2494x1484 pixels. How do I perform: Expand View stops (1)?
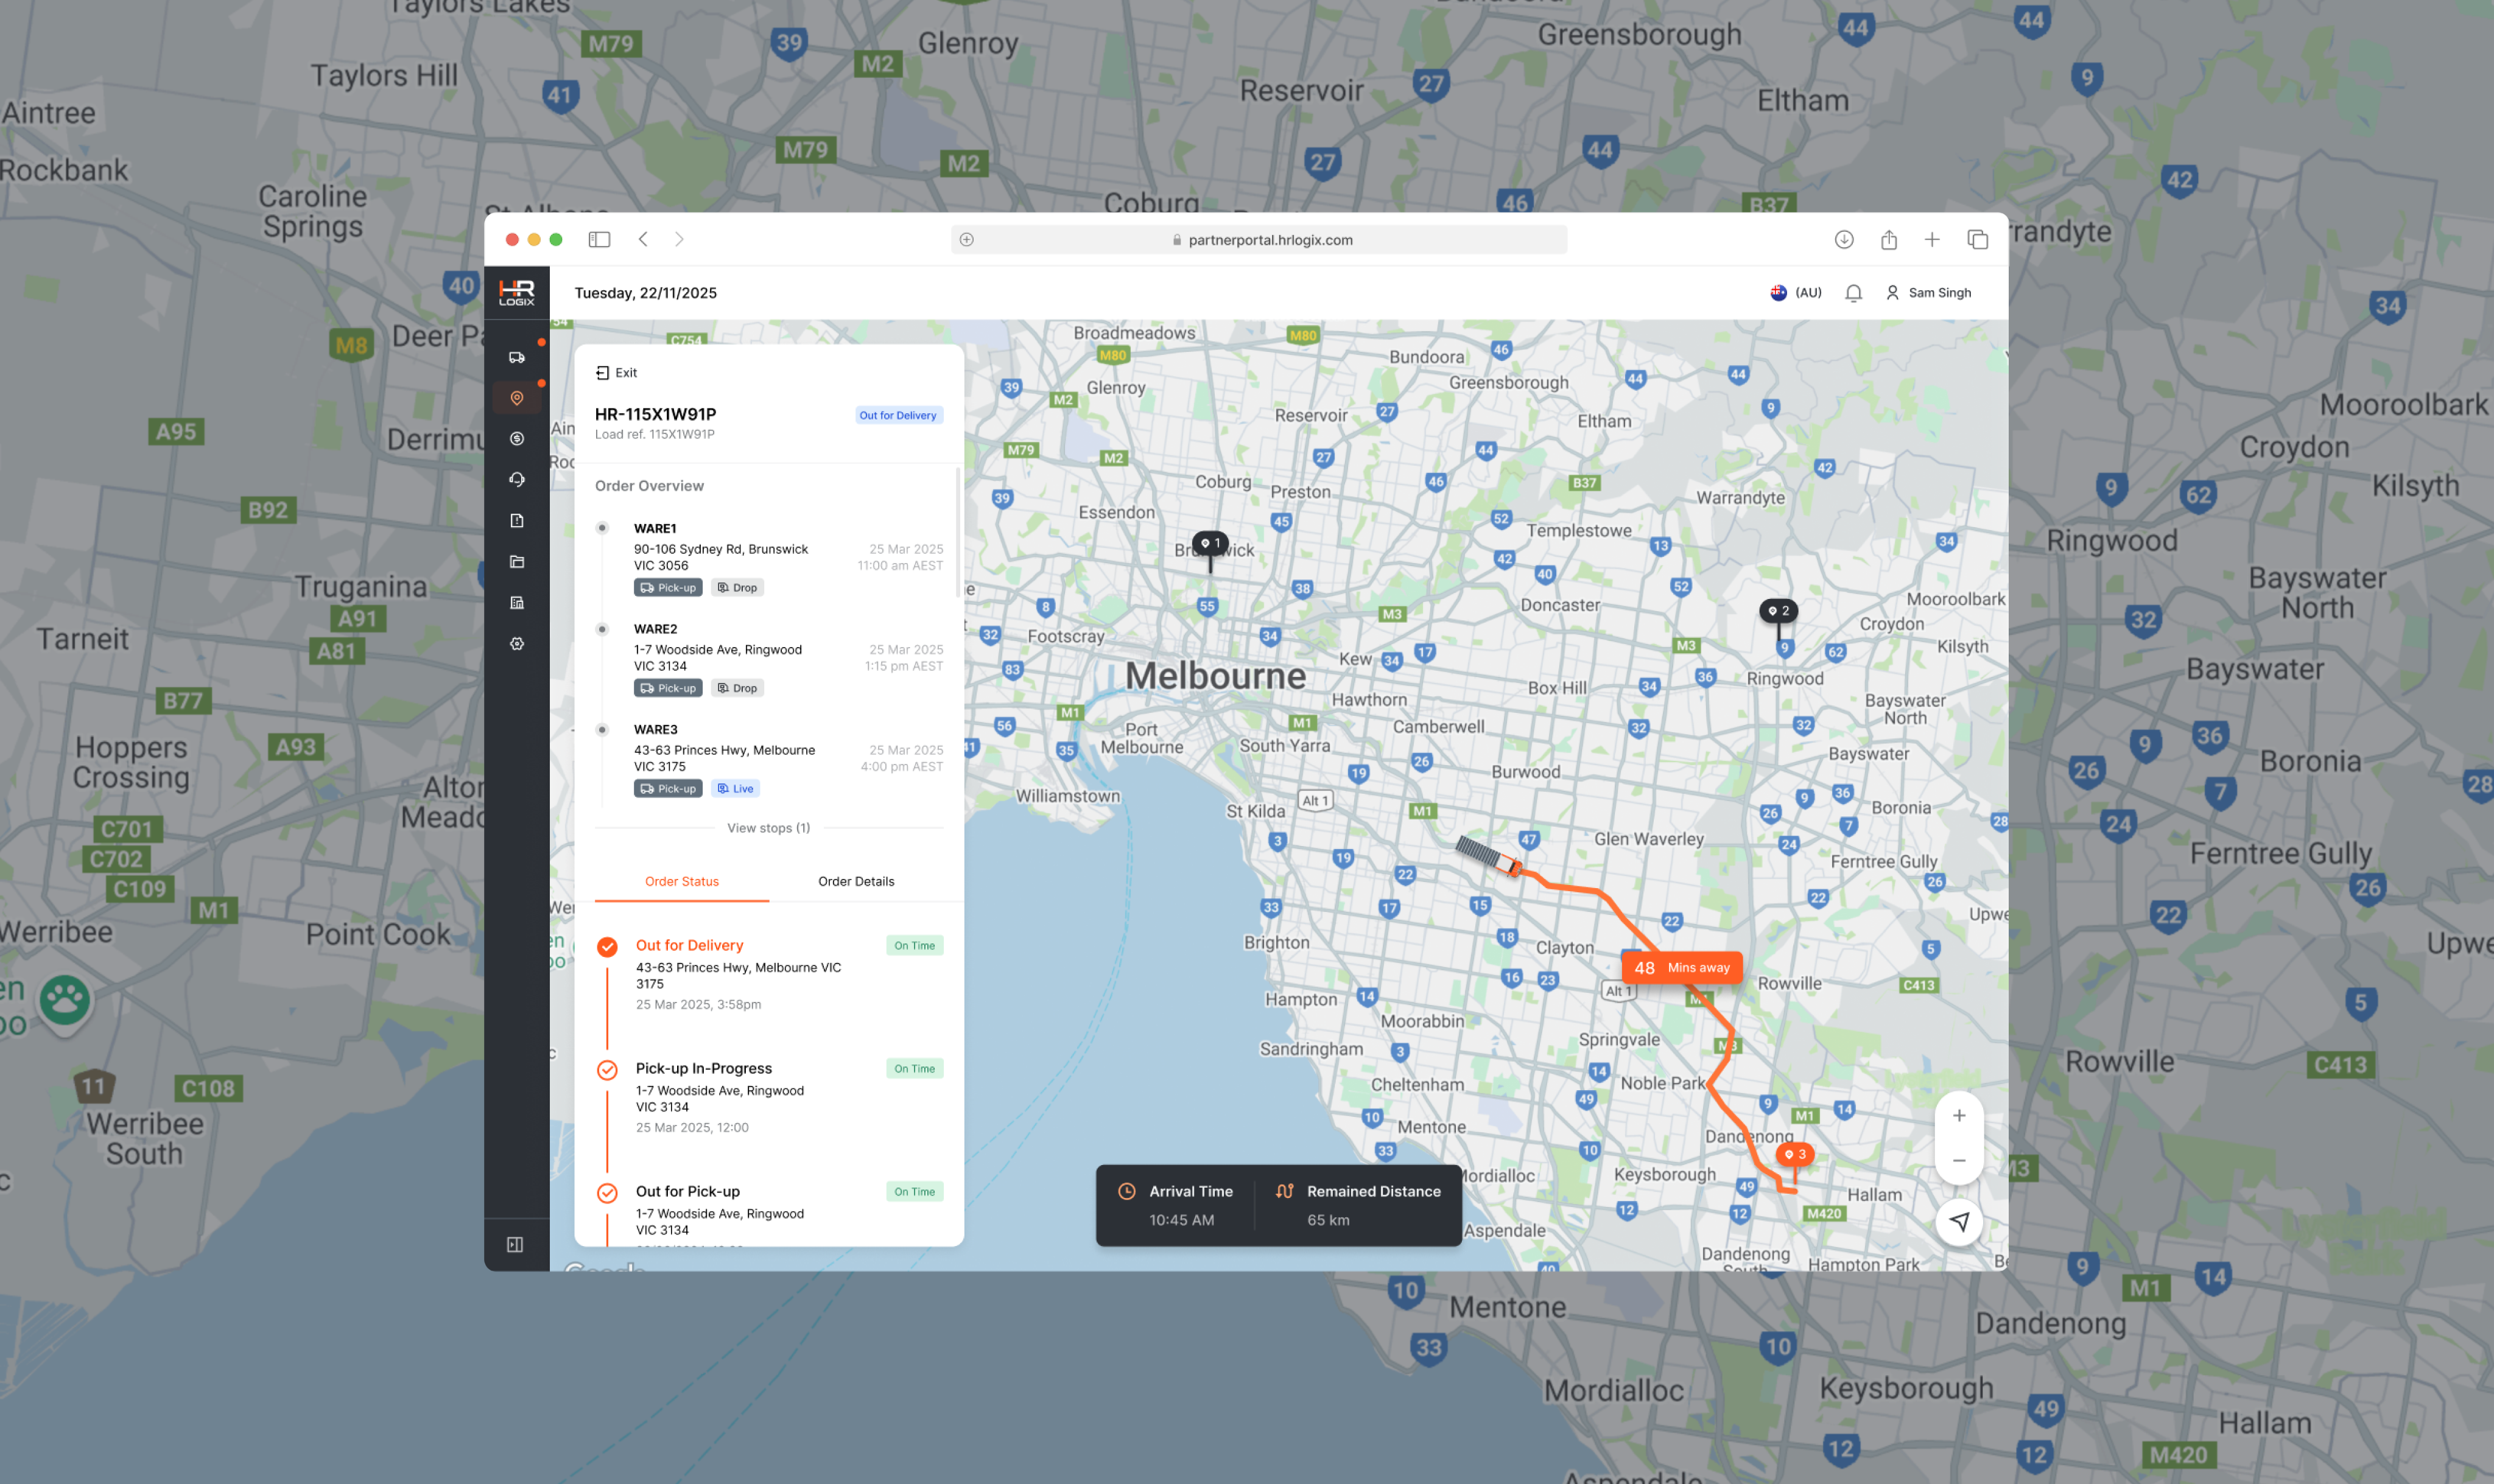coord(768,828)
